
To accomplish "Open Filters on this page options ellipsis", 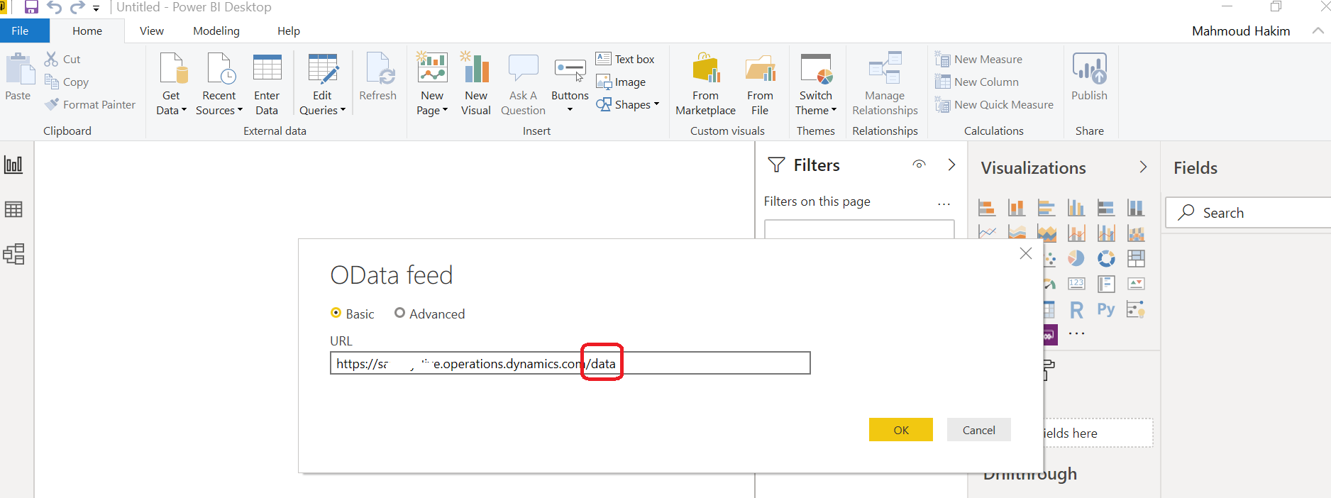I will pos(944,204).
